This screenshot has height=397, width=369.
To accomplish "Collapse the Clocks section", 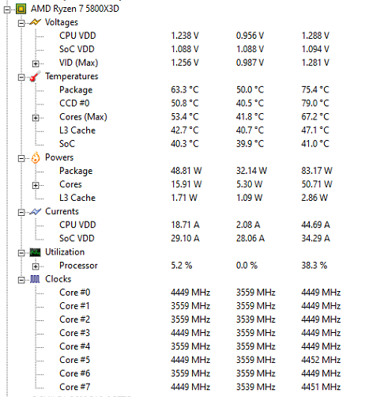I will tap(21, 280).
